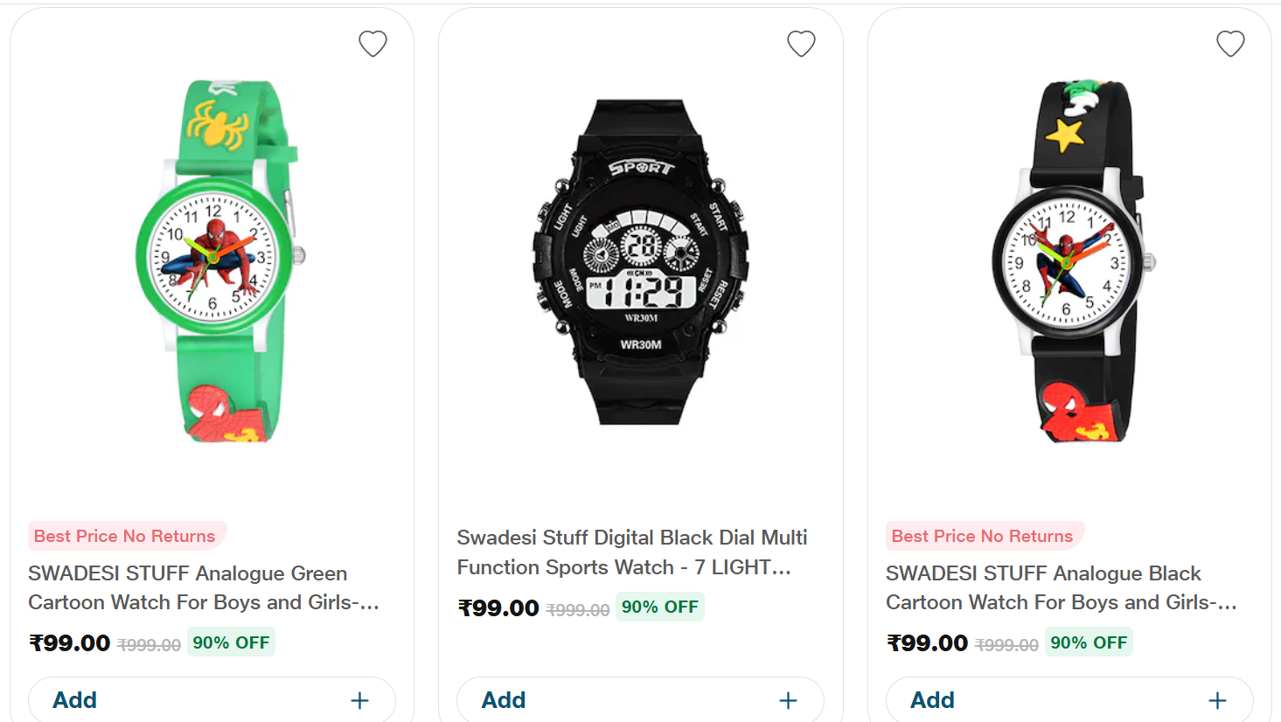This screenshot has height=722, width=1281.
Task: Click ₹99.00 price of green cartoon watch
Action: [x=70, y=643]
